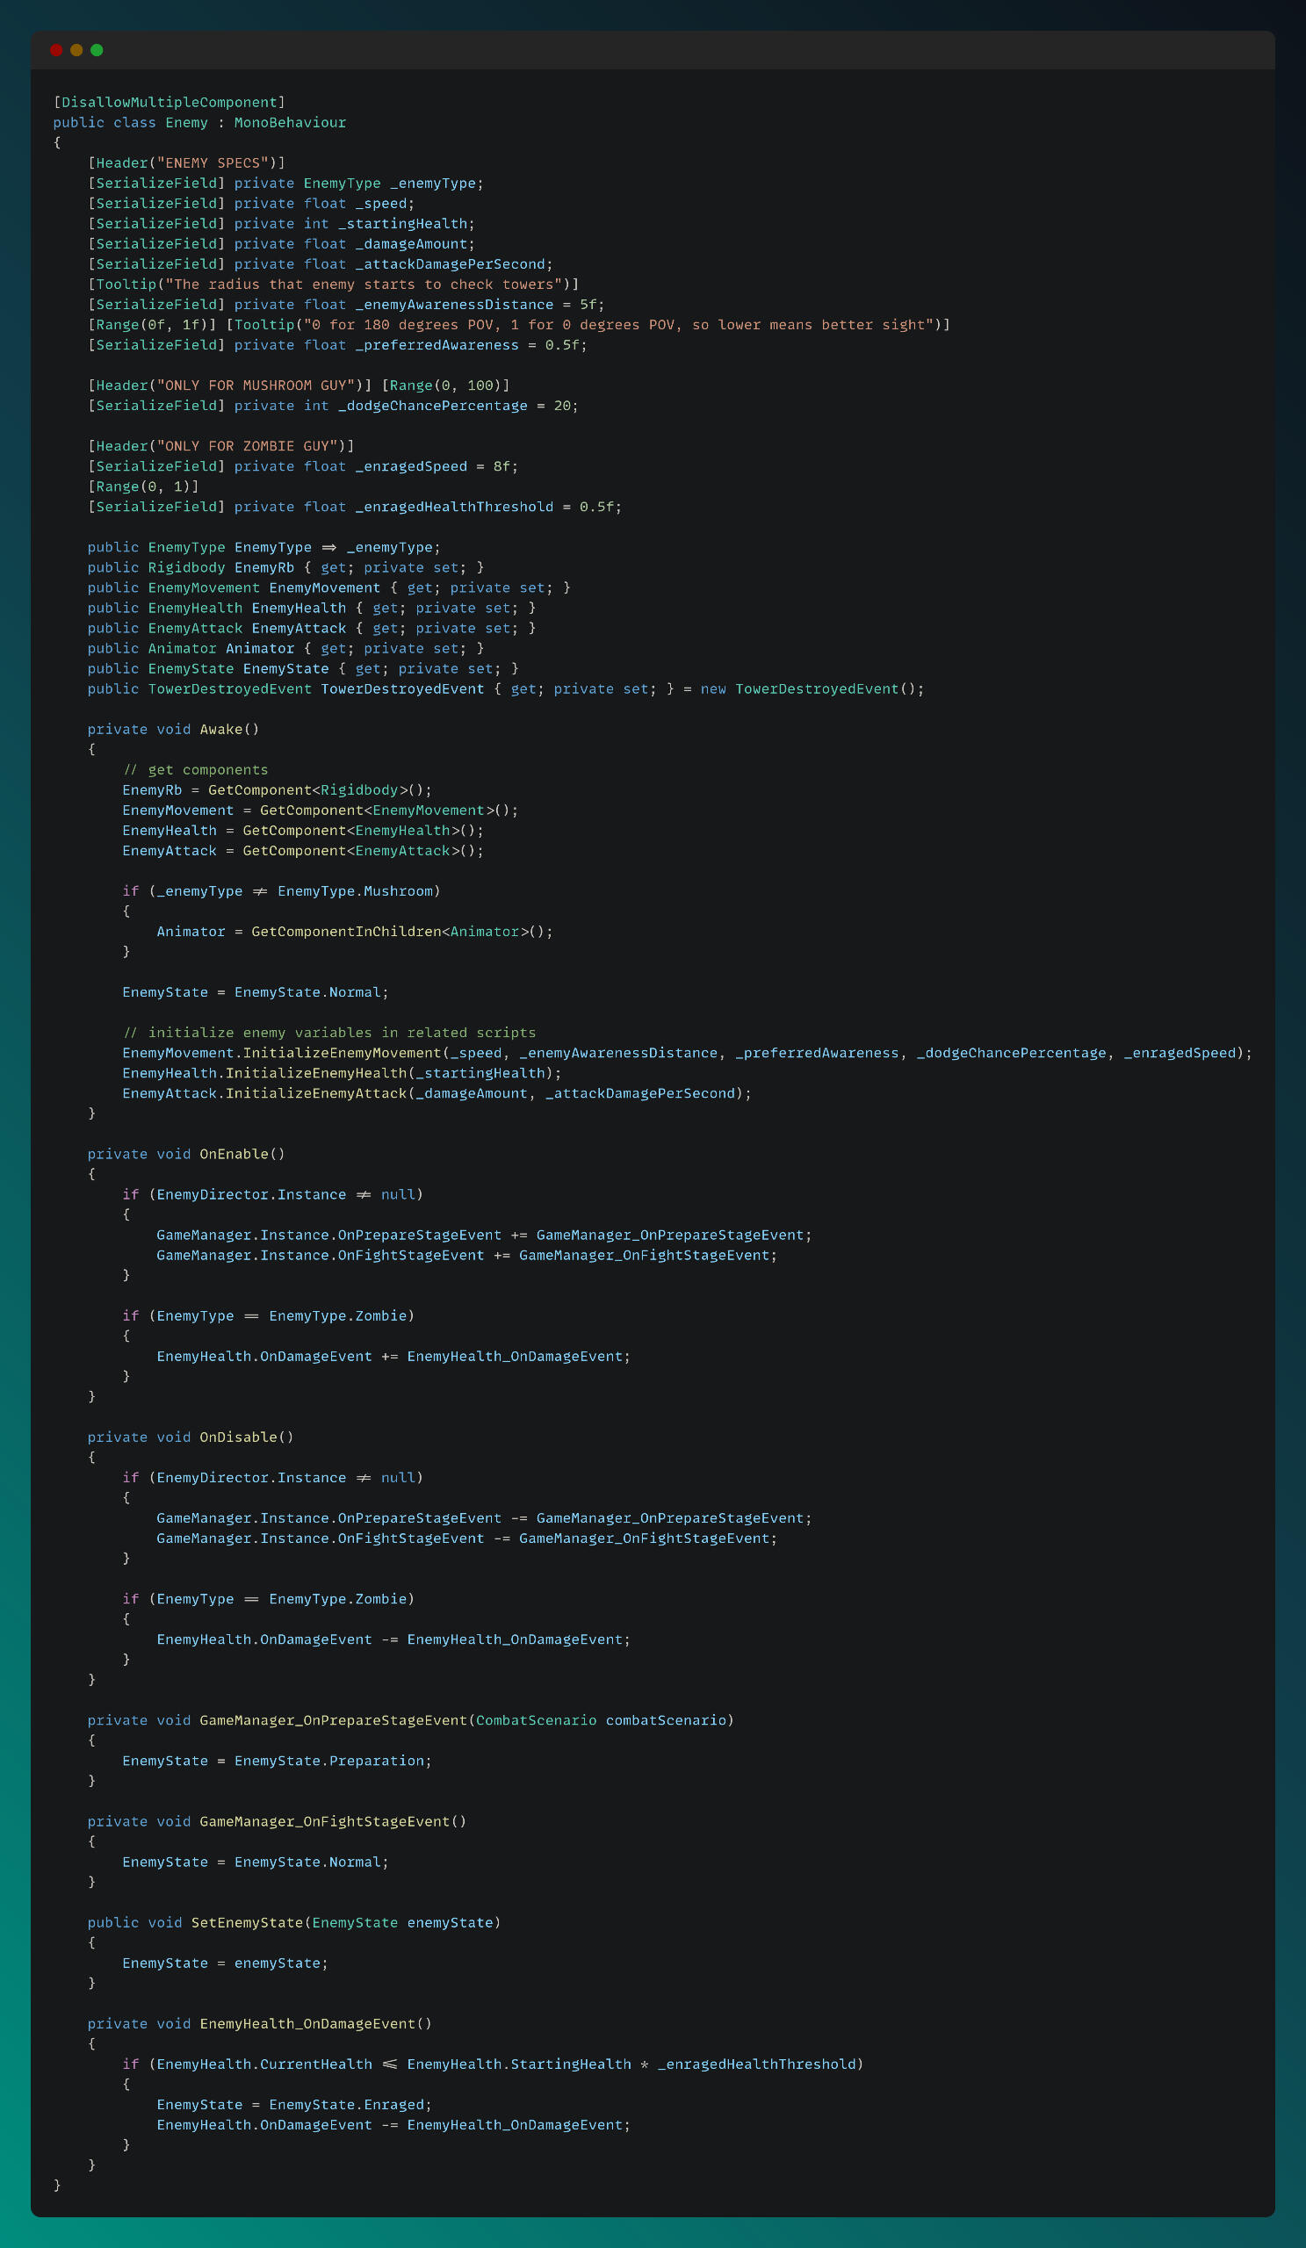Click the SetEnemyState method name
This screenshot has width=1306, height=2248.
(x=247, y=1922)
